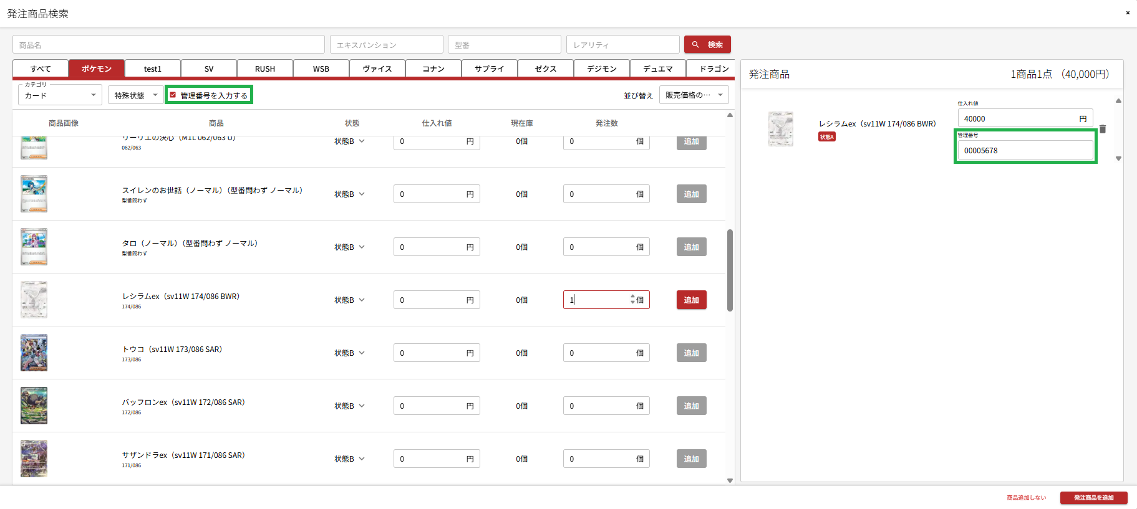The image size is (1137, 509).
Task: Click order panel scroll up arrow
Action: [1118, 100]
